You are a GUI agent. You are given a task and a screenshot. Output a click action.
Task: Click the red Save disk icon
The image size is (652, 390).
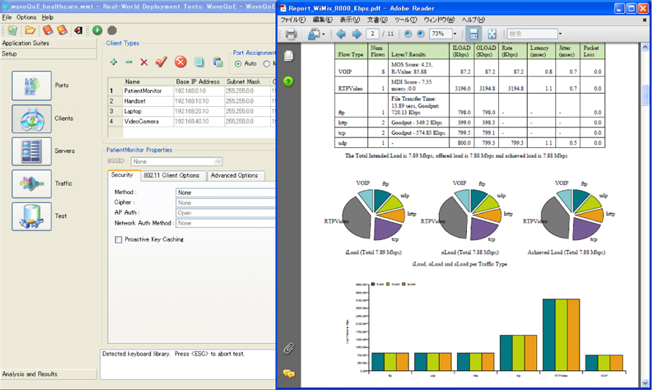[48, 30]
